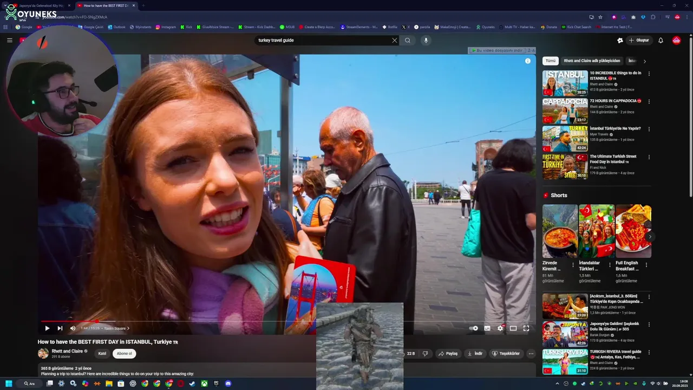Open the Instagram bookmark
The height and width of the screenshot is (390, 693).
[x=166, y=27]
